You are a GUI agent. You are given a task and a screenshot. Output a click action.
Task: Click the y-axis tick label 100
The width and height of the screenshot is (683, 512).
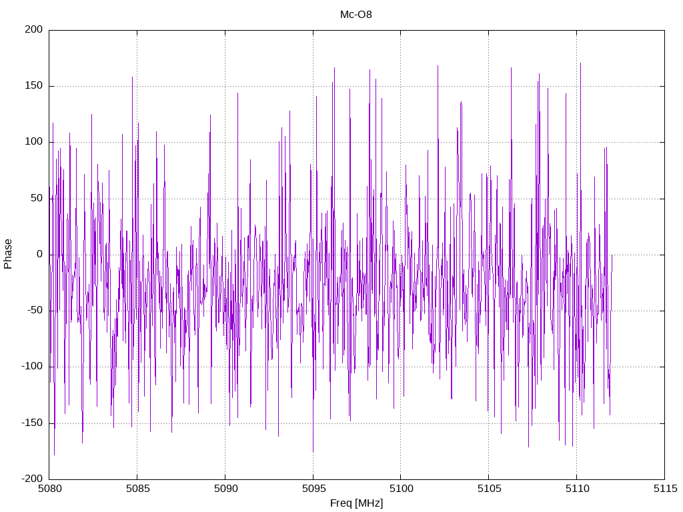tap(34, 142)
